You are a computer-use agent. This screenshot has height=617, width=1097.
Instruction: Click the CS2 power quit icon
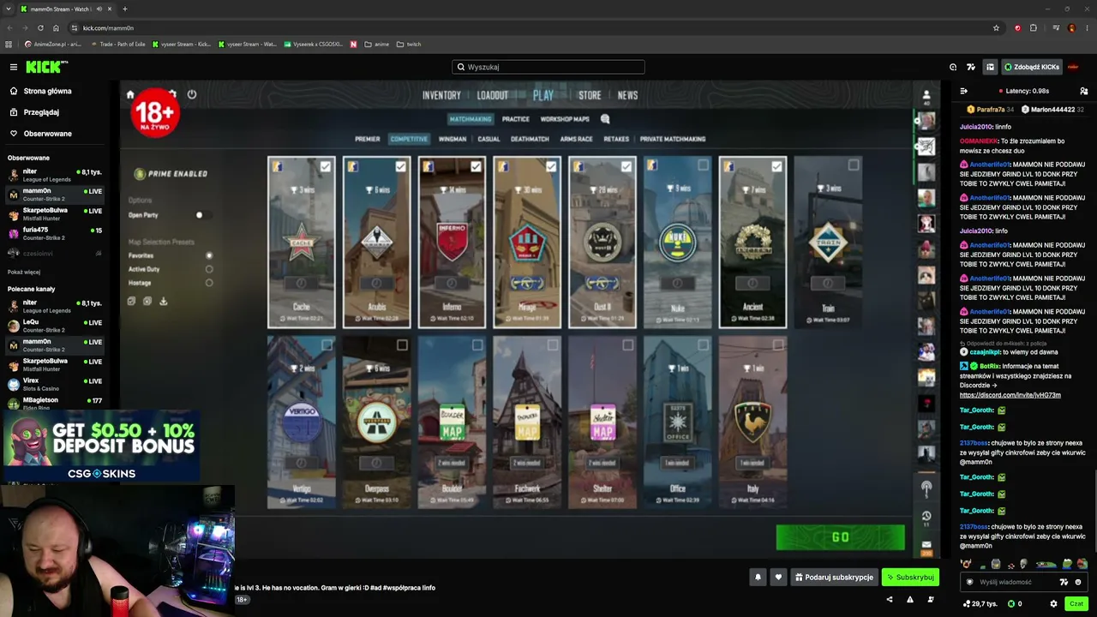coord(192,95)
